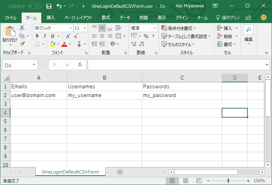Select the Format Painter brush icon
Image resolution: width=272 pixels, height=185 pixels.
coord(22,44)
